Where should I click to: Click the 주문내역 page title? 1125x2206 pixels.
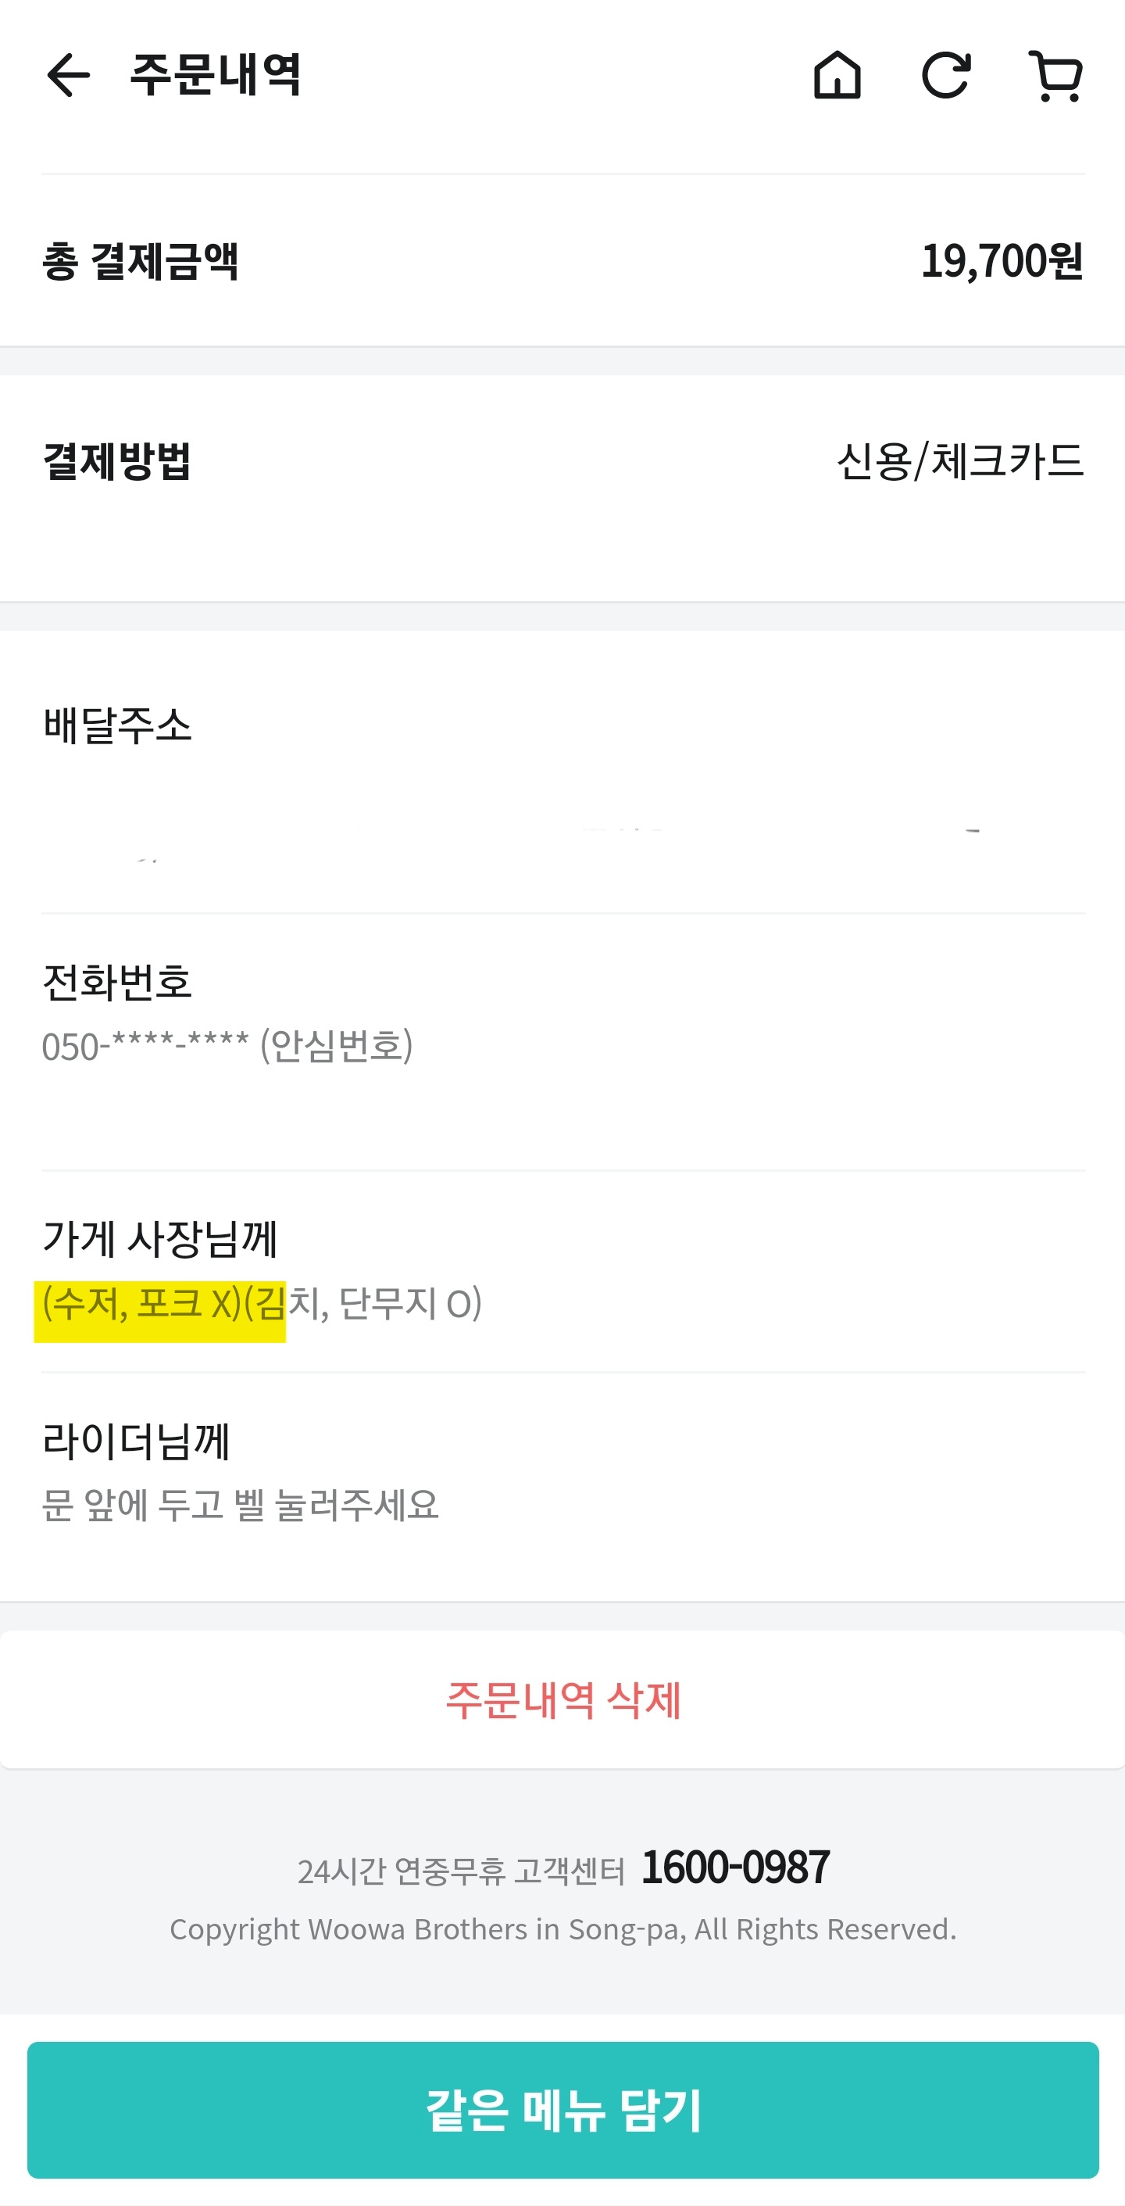(x=215, y=75)
